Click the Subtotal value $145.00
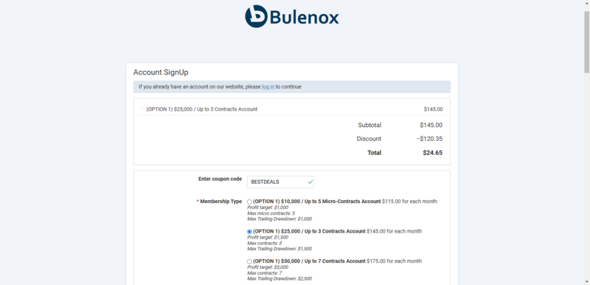 431,125
